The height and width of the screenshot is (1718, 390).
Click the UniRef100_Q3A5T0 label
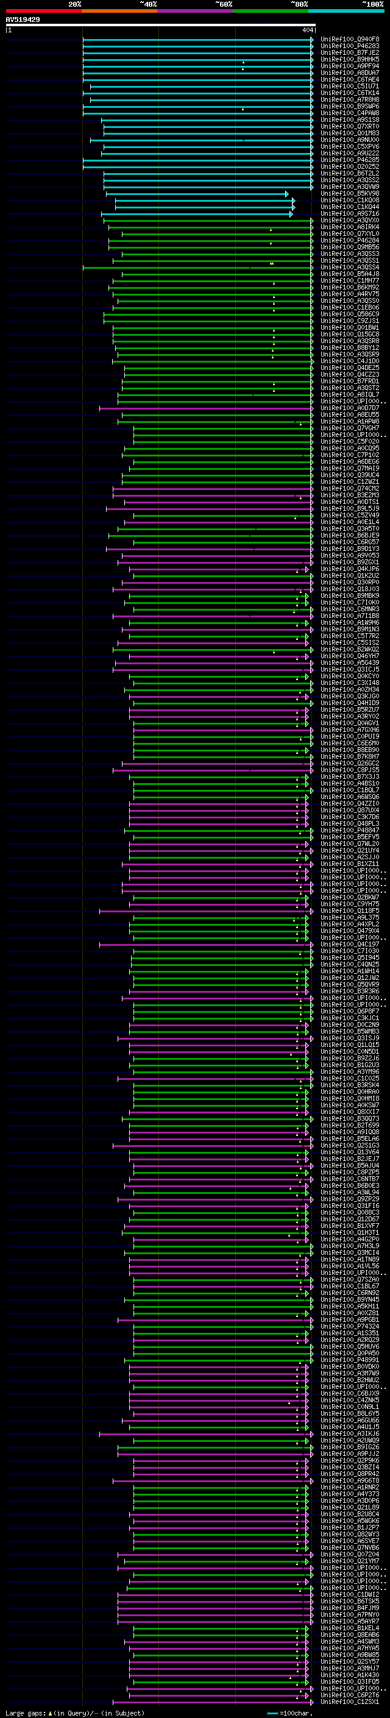pyautogui.click(x=350, y=529)
